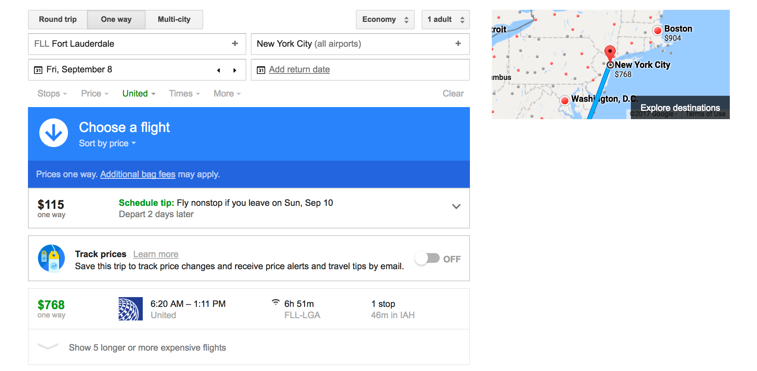Click the plus icon beside Fort Lauderdale

click(x=235, y=44)
